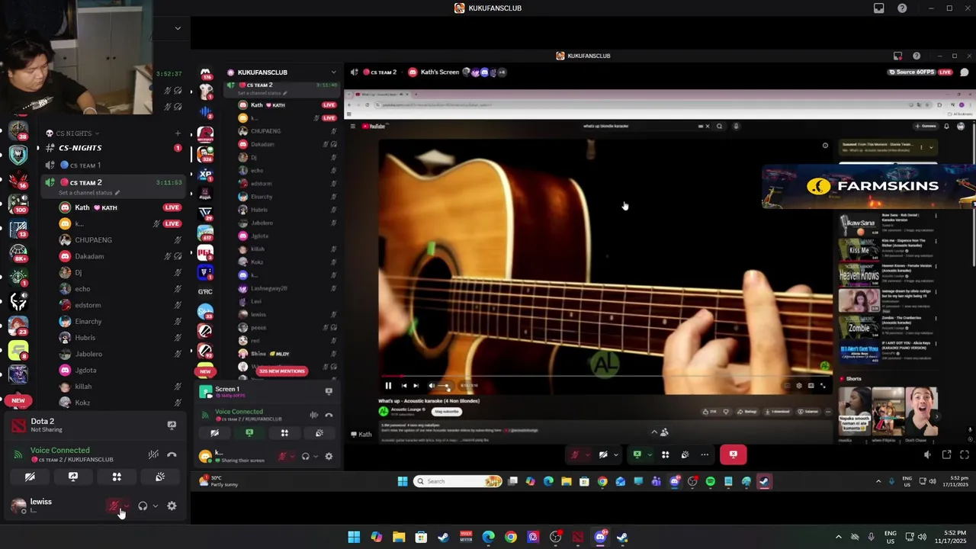976x549 pixels.
Task: Click the YouTube search magnifier button
Action: (719, 126)
